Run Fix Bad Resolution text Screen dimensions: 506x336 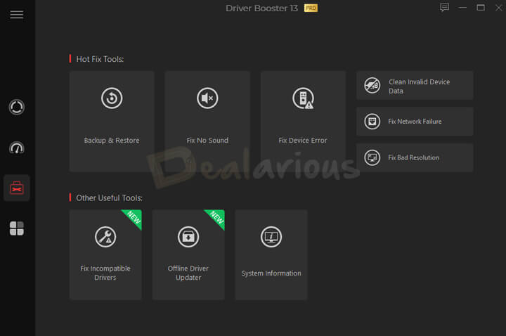413,157
